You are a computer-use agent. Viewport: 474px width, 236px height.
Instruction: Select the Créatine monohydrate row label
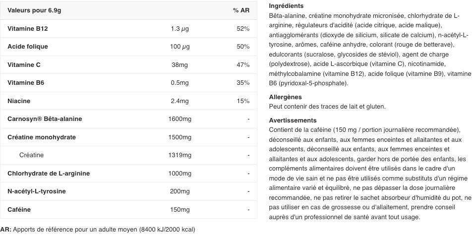click(x=42, y=137)
